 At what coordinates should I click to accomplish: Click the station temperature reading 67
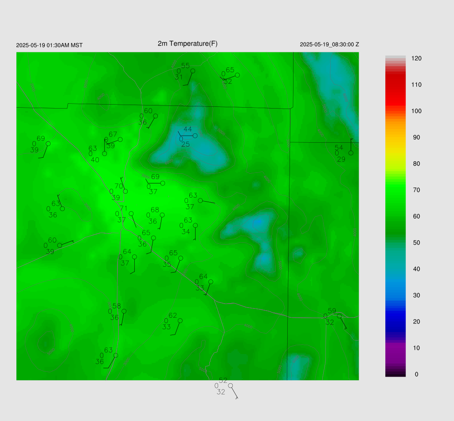(113, 135)
